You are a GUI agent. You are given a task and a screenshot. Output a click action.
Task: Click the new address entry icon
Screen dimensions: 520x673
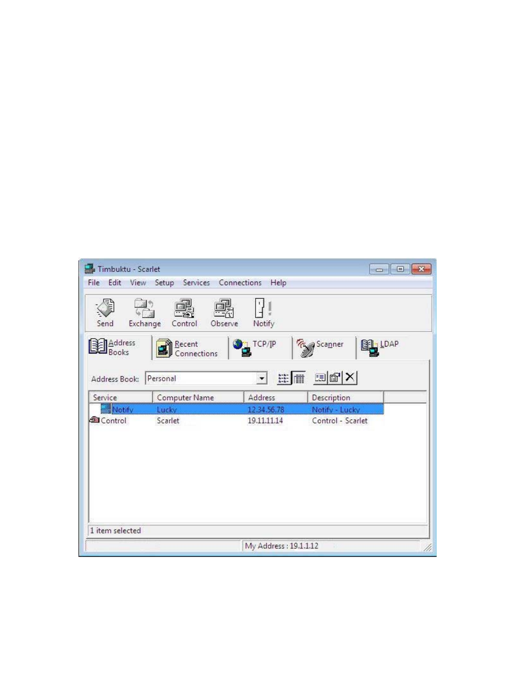coord(320,377)
